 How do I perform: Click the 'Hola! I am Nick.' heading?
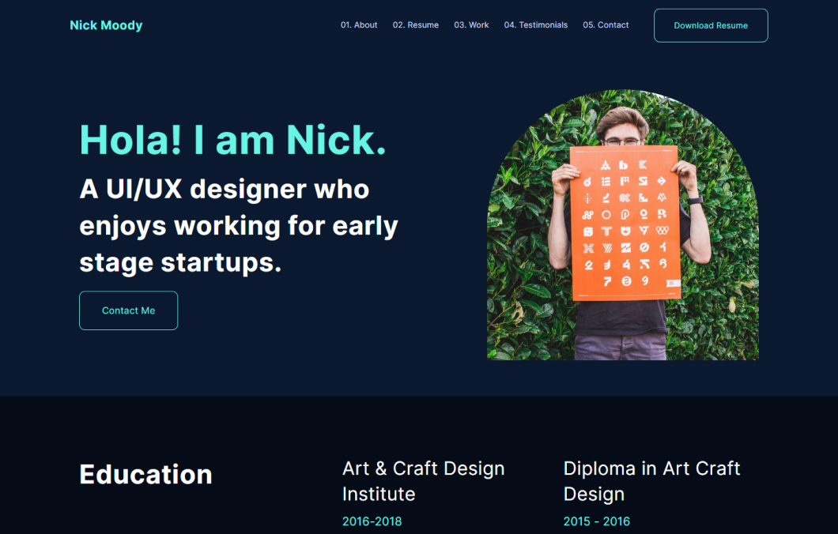232,139
